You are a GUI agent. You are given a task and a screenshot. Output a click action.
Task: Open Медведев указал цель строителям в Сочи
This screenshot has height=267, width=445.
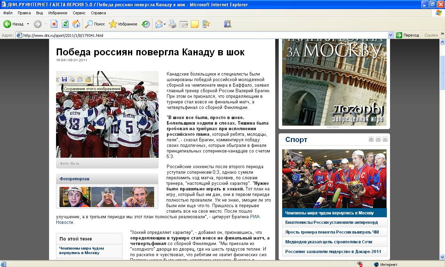(x=329, y=242)
